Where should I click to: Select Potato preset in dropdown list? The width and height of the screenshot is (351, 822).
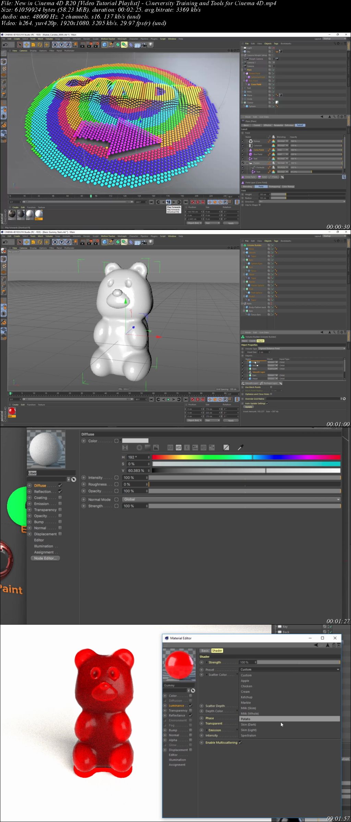coord(290,719)
